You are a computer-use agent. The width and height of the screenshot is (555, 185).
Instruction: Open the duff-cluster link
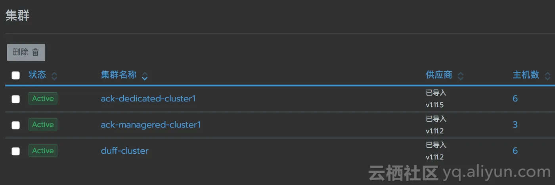point(124,151)
